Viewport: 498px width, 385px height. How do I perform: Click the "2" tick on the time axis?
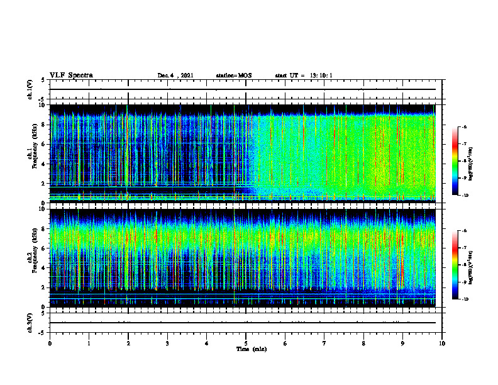tap(128, 343)
